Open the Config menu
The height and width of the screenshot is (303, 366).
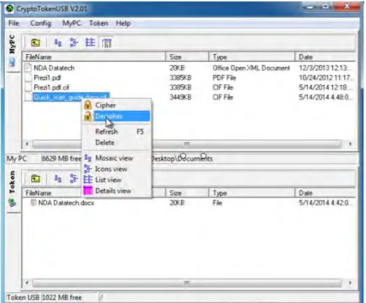(x=41, y=23)
